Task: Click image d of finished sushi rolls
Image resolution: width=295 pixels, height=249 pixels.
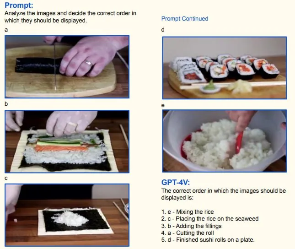Action: pos(225,68)
